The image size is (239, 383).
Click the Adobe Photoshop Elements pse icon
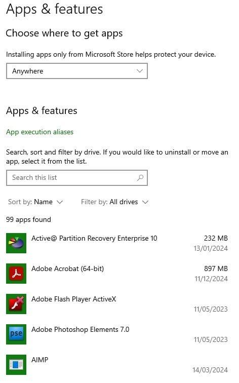click(16, 334)
